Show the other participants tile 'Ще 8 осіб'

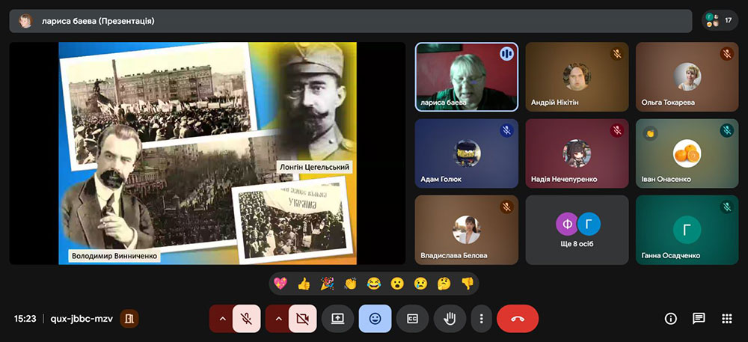577,229
